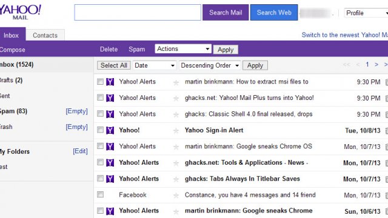The width and height of the screenshot is (388, 218).
Task: Click 'Switch to the newest Yahoo! Mail' link
Action: coord(345,35)
